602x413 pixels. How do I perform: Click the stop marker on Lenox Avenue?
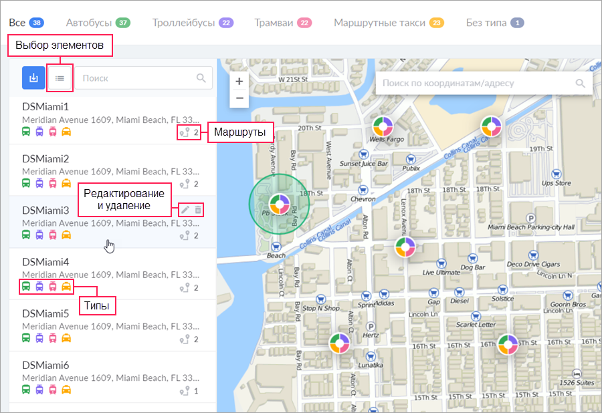[x=405, y=247]
